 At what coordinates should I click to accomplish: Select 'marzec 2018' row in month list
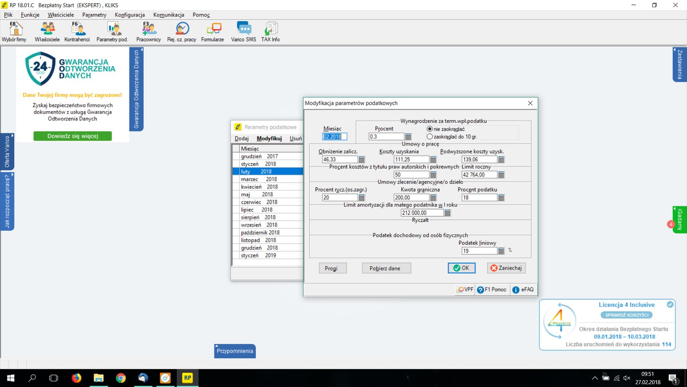pos(268,179)
